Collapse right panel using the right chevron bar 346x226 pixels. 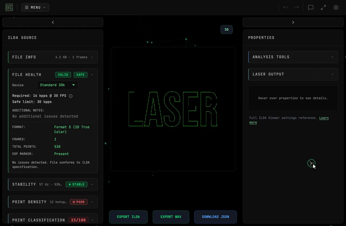pos(293,22)
